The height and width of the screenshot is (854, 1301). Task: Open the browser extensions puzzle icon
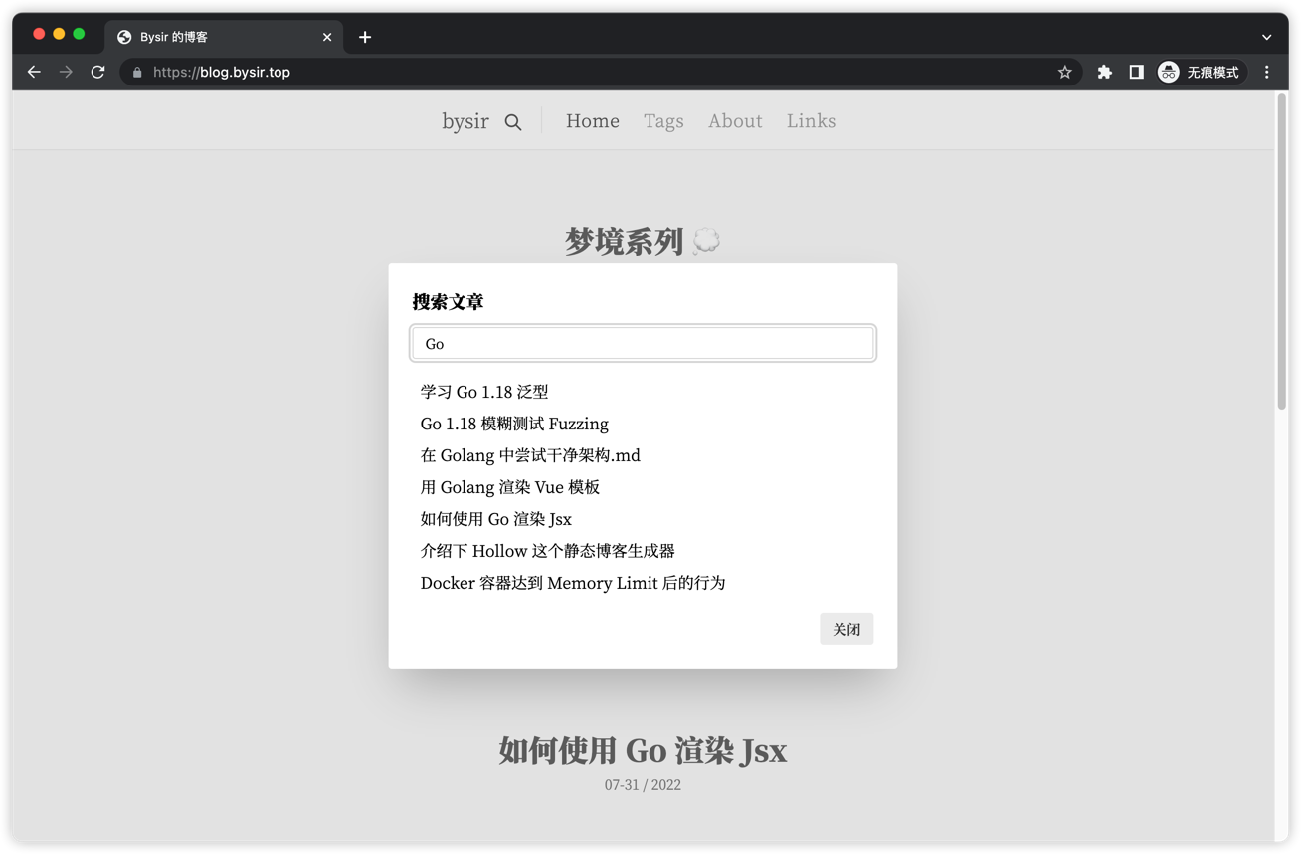(1104, 72)
